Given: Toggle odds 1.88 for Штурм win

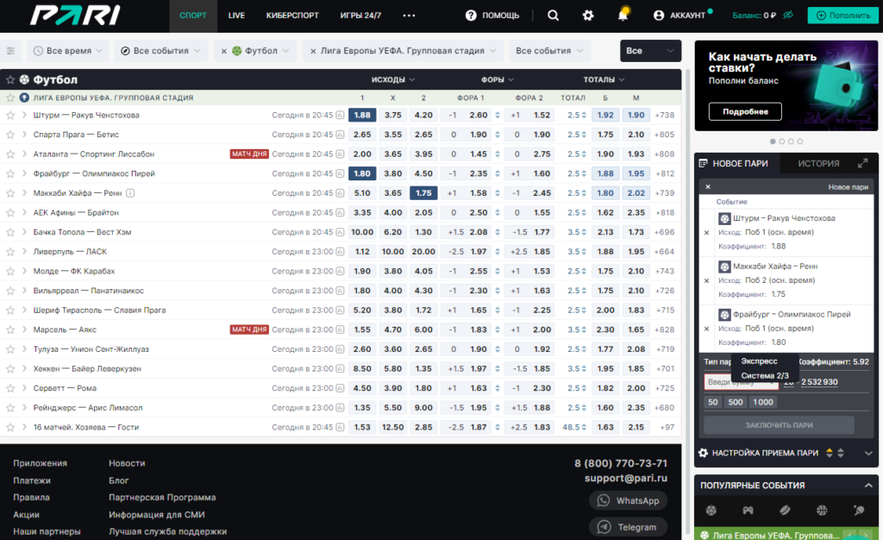Looking at the screenshot, I should pos(362,115).
